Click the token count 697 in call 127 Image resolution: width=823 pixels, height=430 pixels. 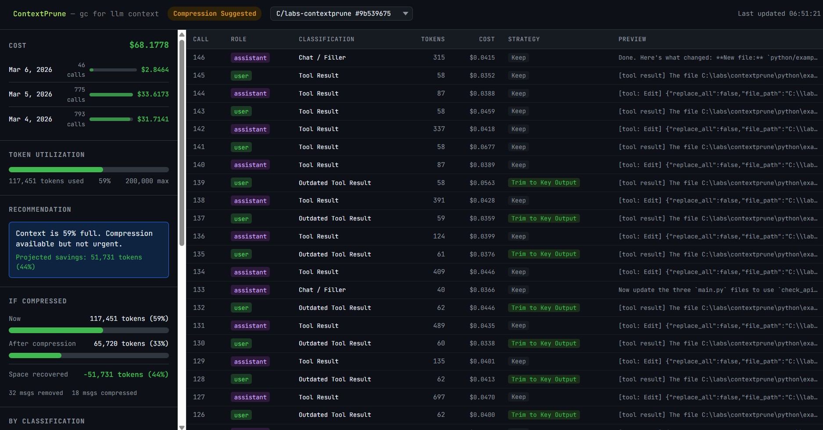(x=439, y=397)
